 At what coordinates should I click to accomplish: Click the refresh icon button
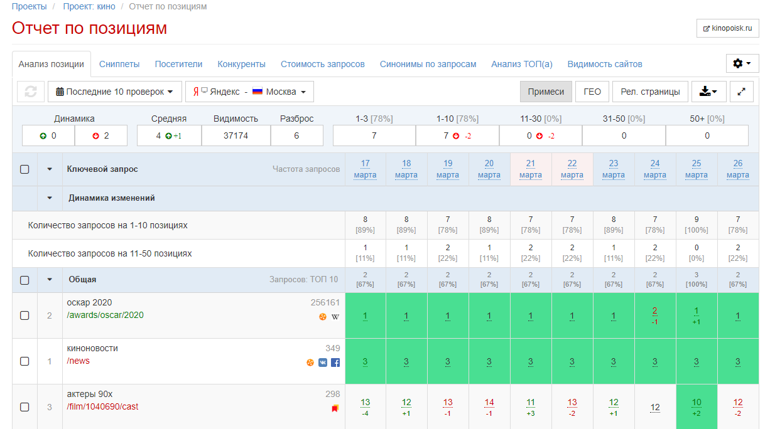click(30, 92)
